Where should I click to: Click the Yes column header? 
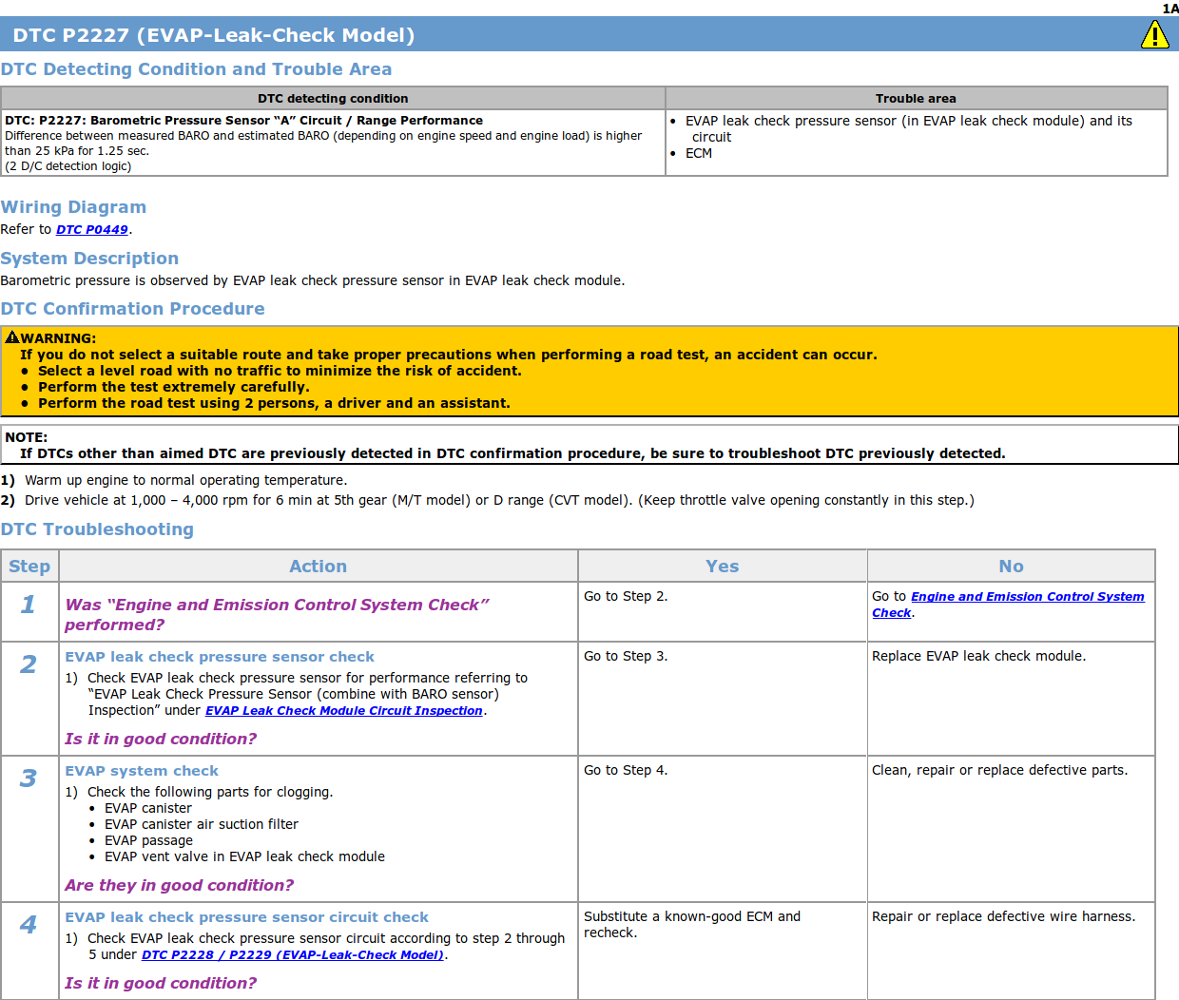[x=722, y=567]
